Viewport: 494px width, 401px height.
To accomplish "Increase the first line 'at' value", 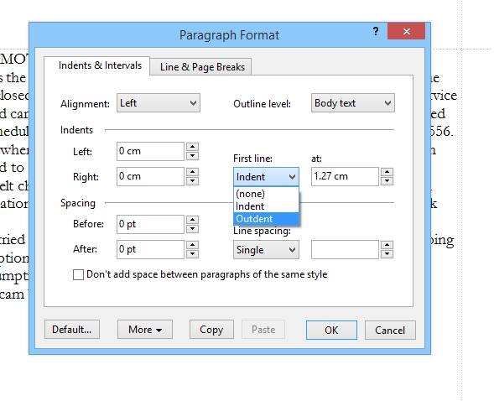I will click(x=387, y=172).
